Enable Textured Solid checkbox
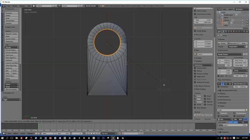This screenshot has height=140, width=250. point(195,68)
